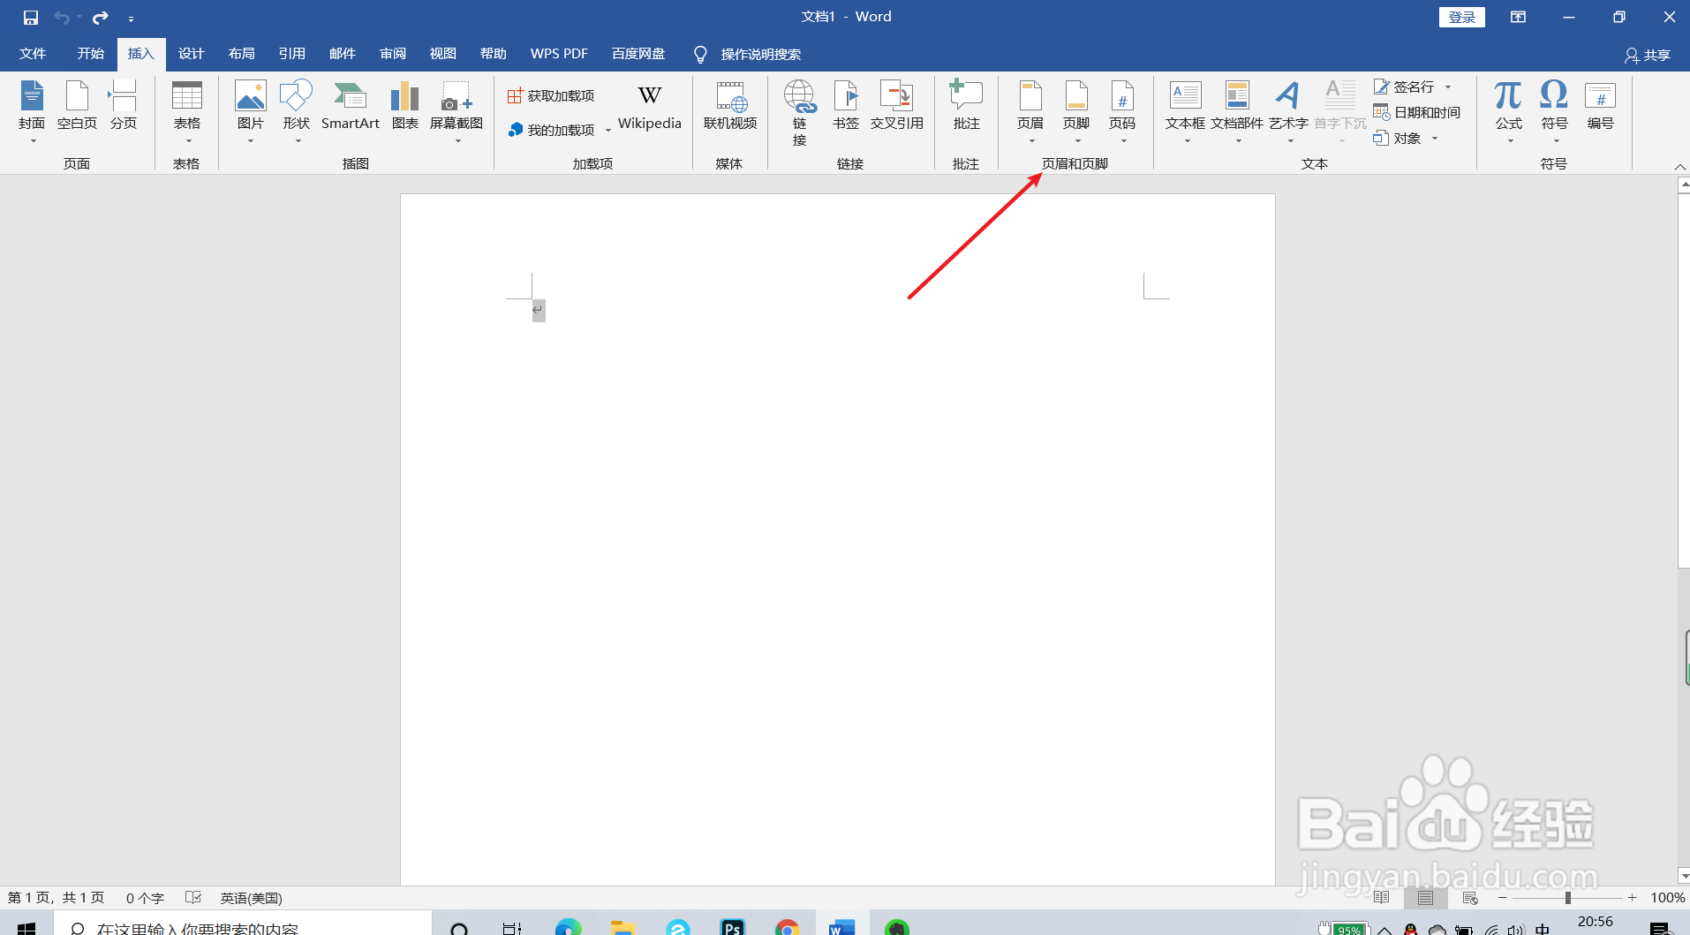
Task: Insert a chart (图表)
Action: pyautogui.click(x=405, y=106)
